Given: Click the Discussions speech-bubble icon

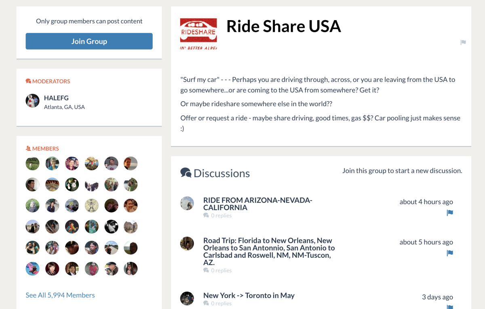Looking at the screenshot, I should 186,173.
